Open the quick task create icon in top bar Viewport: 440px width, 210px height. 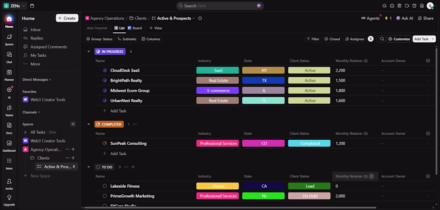coord(385,6)
